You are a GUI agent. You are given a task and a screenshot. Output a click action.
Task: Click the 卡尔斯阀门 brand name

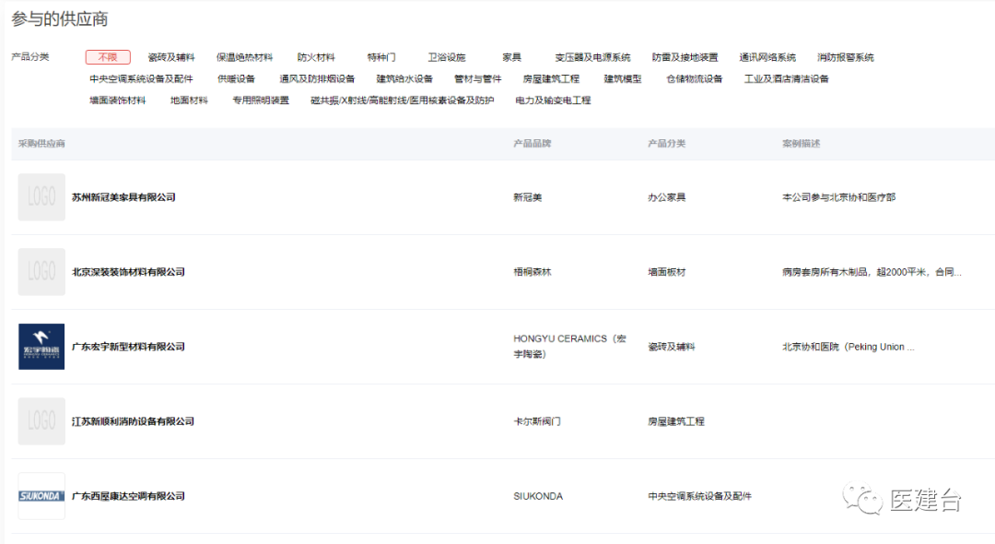click(x=535, y=420)
